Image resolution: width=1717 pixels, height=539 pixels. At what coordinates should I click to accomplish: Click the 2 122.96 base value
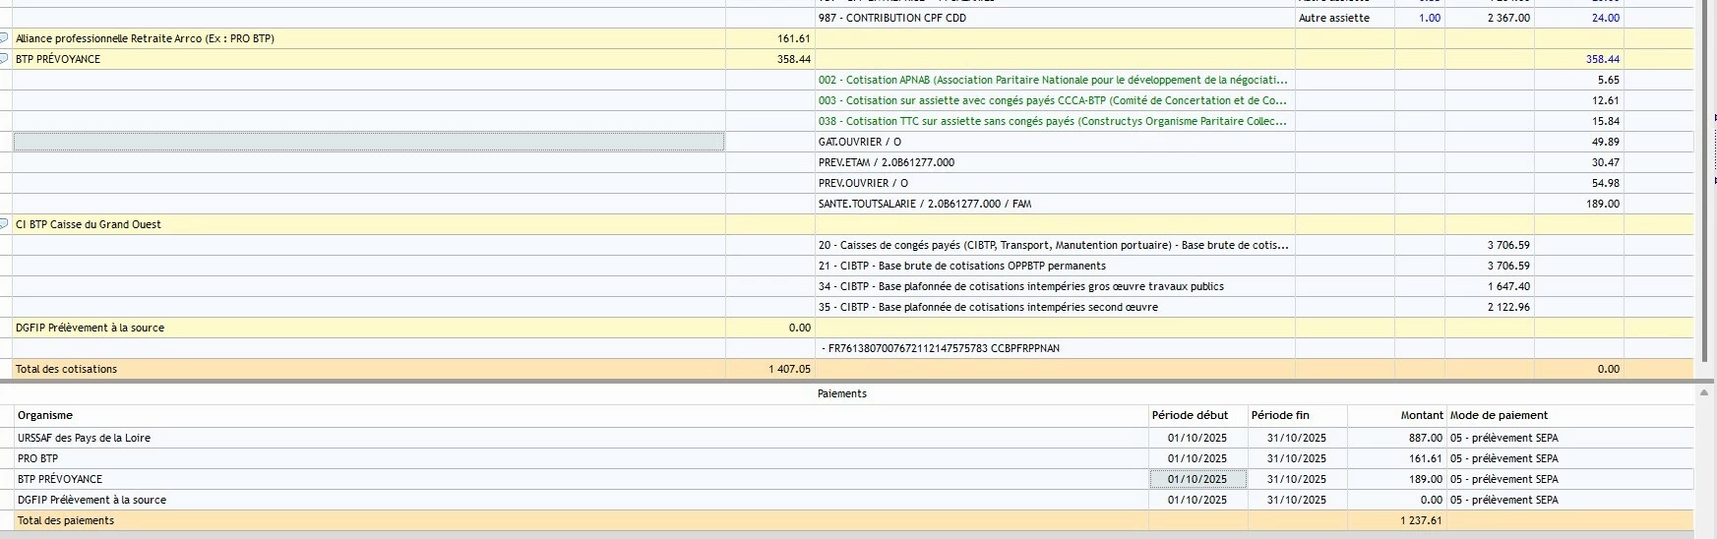[1508, 307]
